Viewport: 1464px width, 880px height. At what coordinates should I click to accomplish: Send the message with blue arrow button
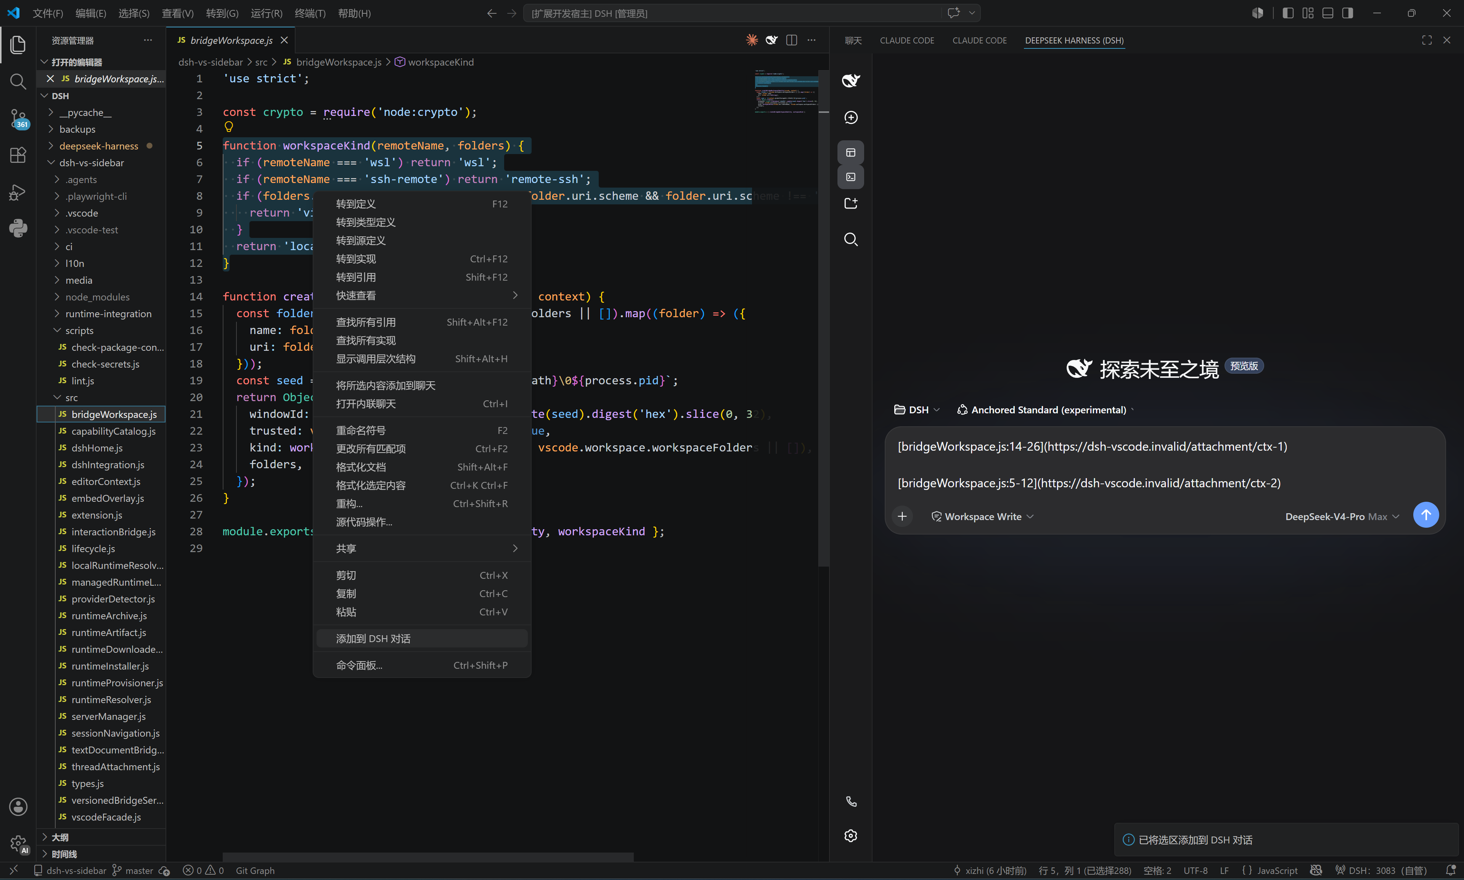[1425, 515]
